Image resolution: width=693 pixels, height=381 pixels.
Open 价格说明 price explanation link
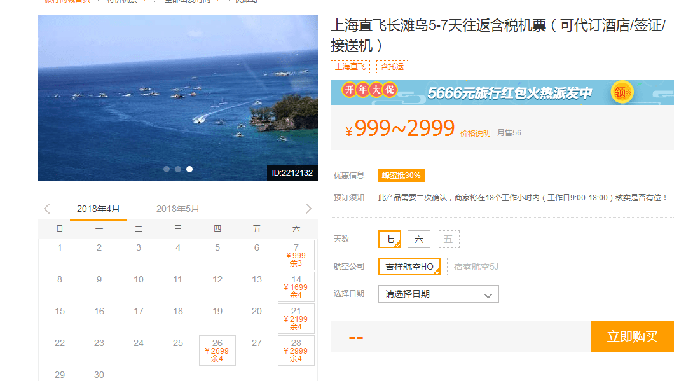pyautogui.click(x=475, y=133)
